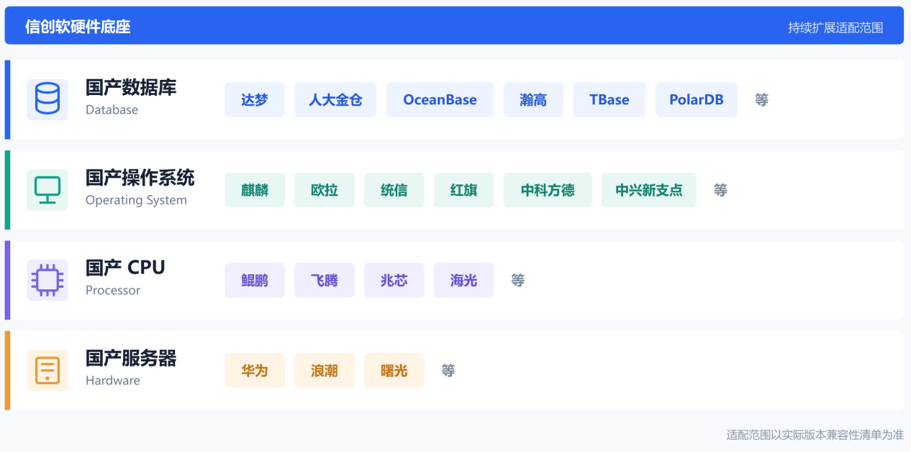Click the Database subtitle
Image resolution: width=911 pixels, height=452 pixels.
[x=112, y=110]
